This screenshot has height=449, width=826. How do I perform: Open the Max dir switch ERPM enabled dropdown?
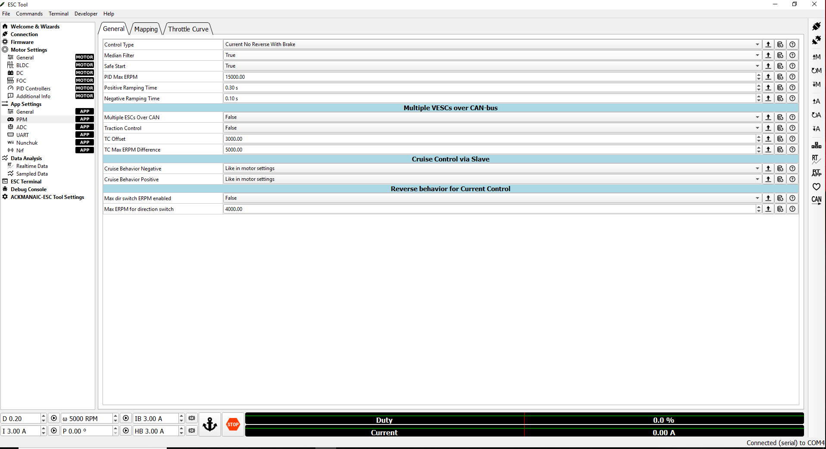pos(492,198)
